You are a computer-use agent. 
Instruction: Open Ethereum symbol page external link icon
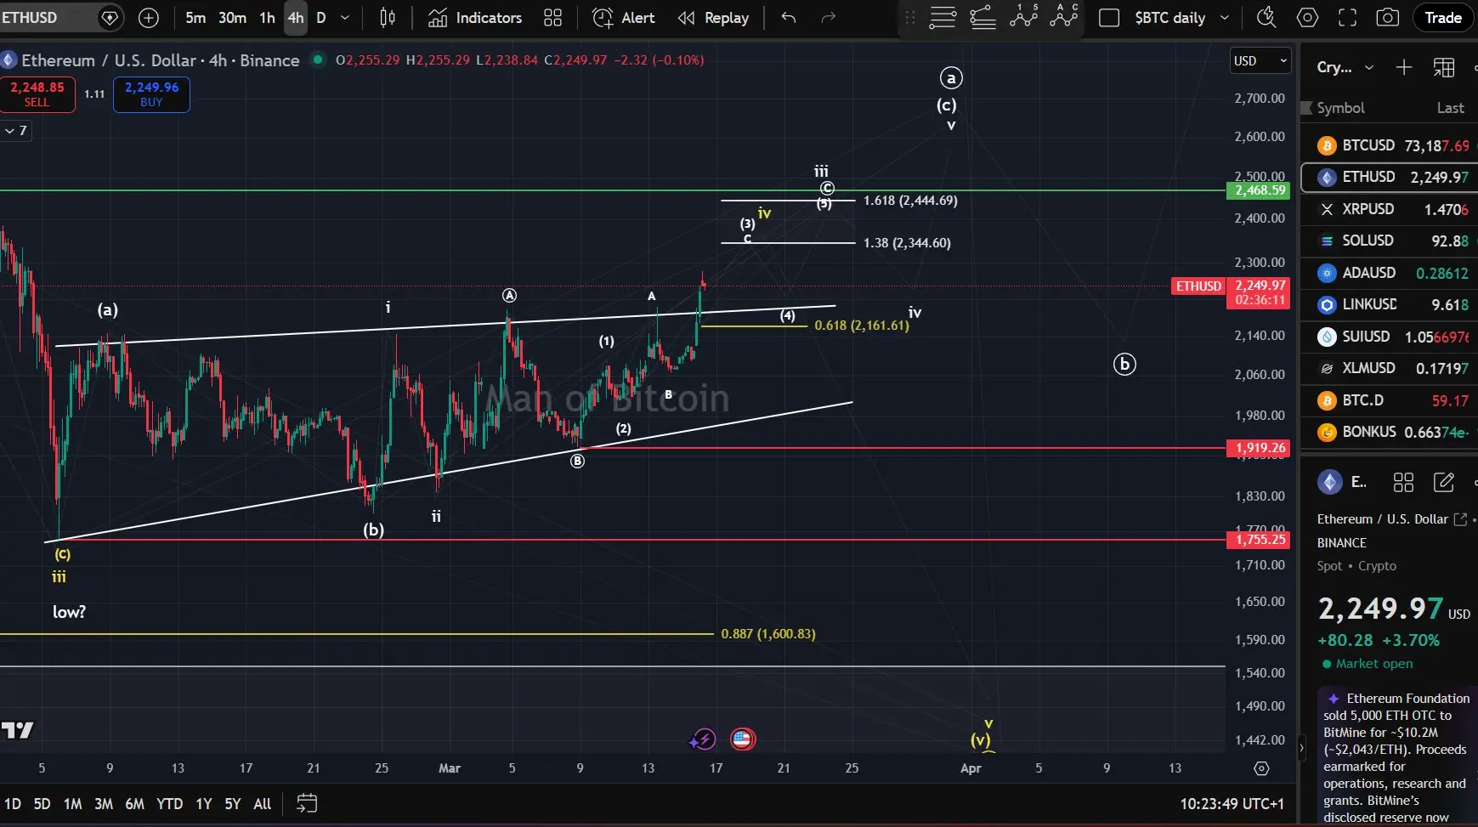coord(1460,519)
